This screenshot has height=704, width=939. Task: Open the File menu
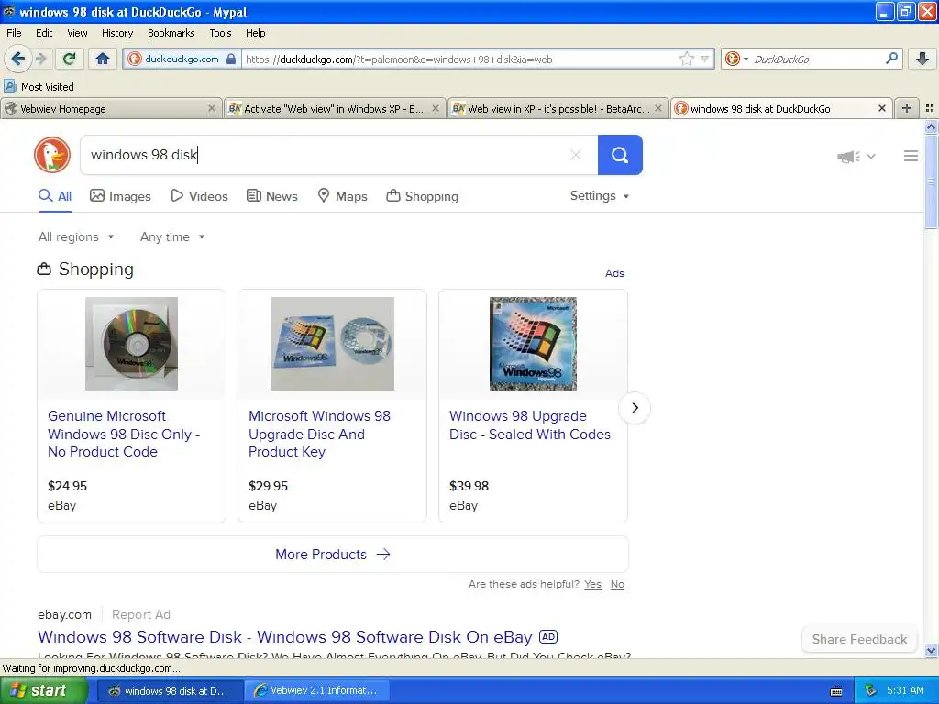[14, 33]
